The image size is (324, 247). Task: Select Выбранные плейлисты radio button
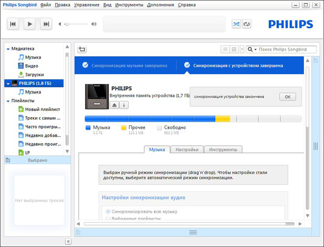tap(108, 218)
